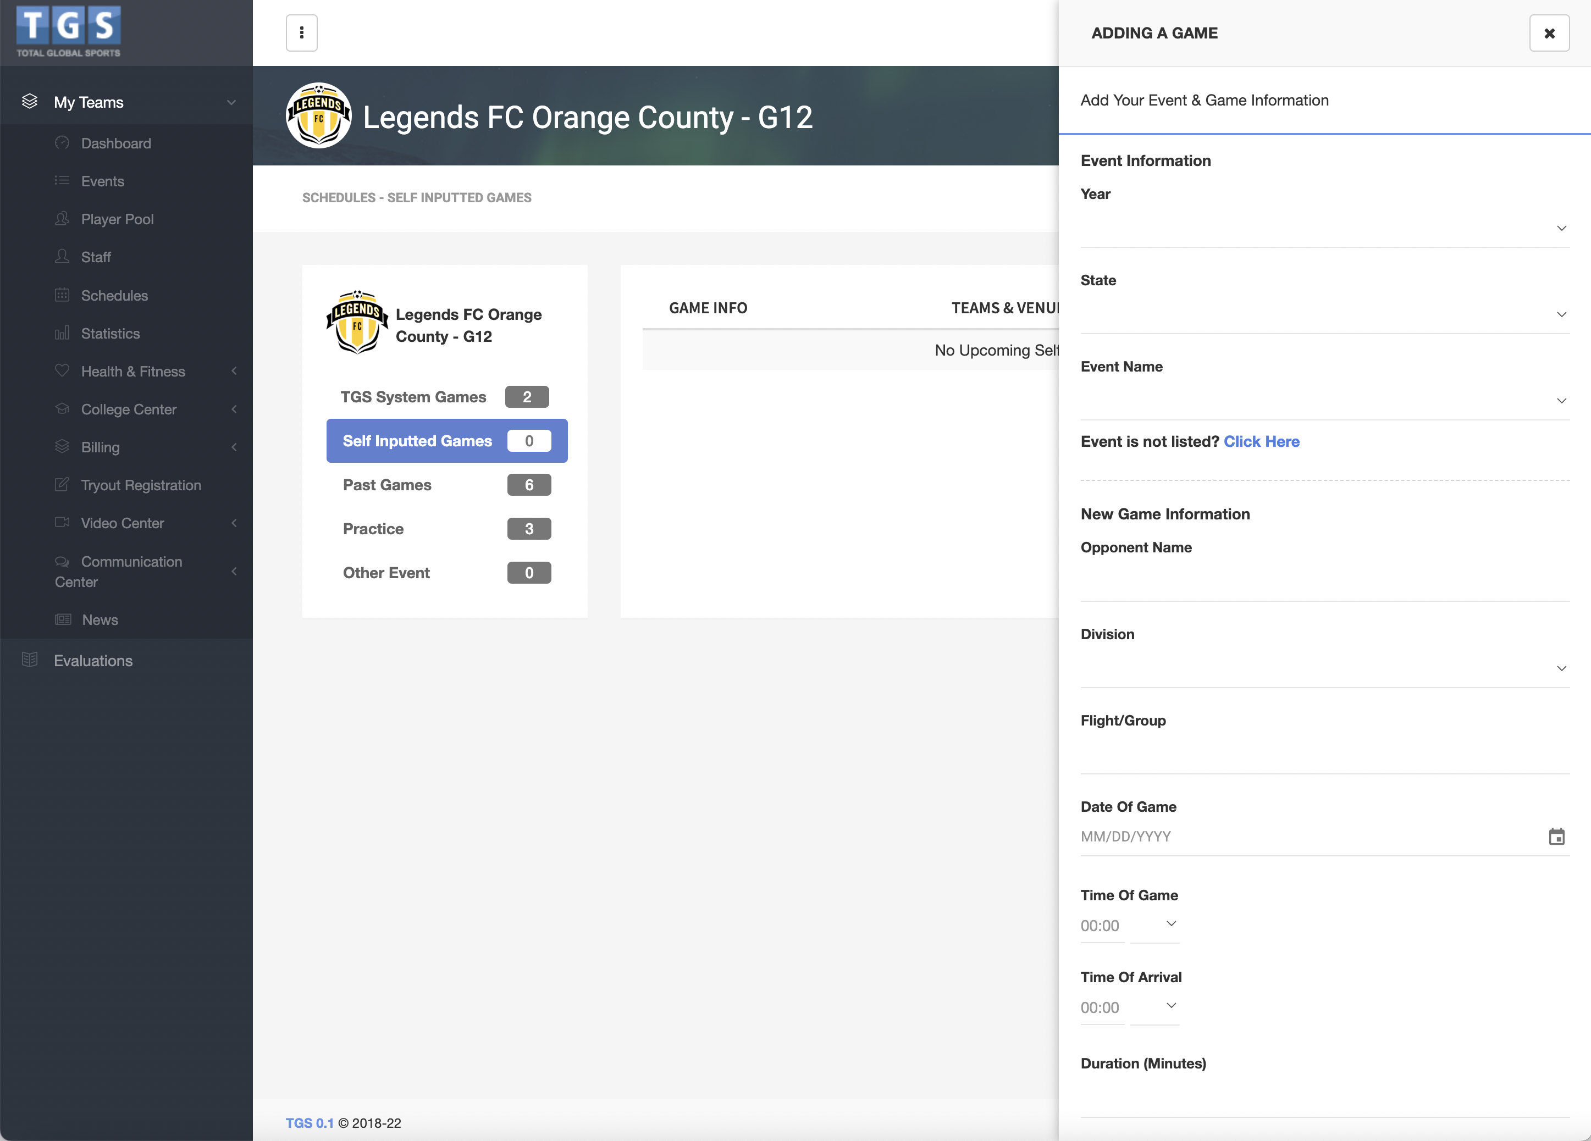This screenshot has height=1141, width=1591.
Task: Click the GAME INFO column header
Action: 708,308
